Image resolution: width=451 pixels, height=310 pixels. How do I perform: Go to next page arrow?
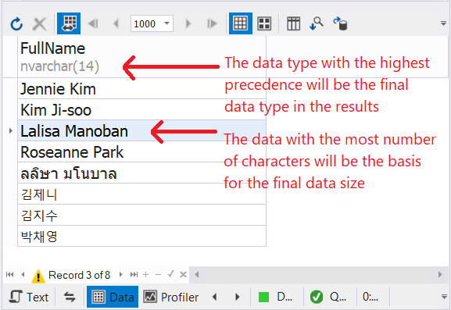pos(188,23)
